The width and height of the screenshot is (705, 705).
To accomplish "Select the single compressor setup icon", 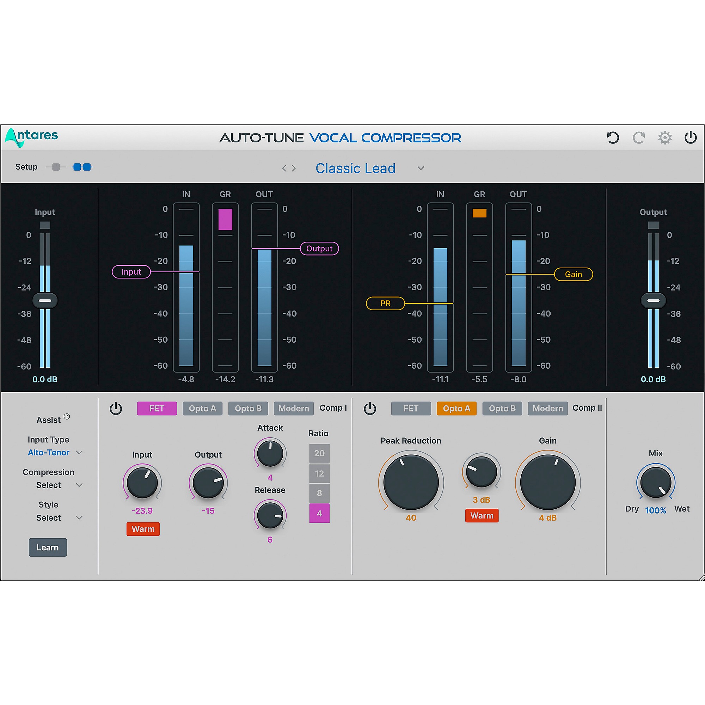I will point(56,167).
